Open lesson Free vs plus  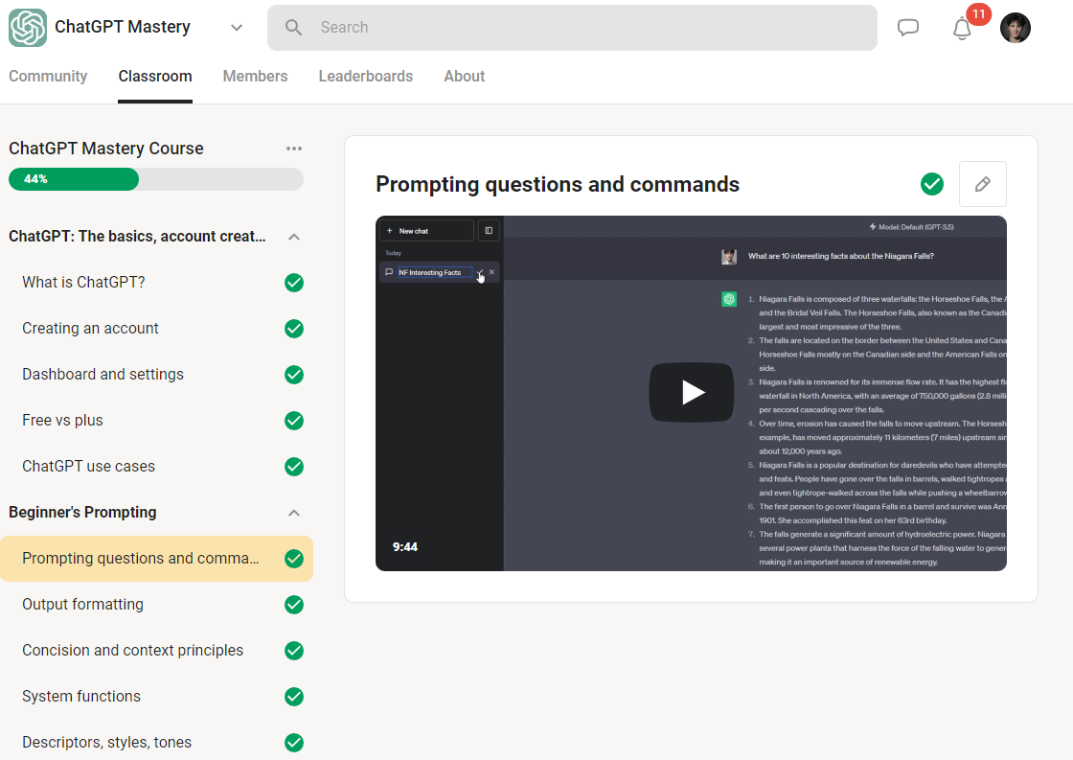(x=62, y=420)
